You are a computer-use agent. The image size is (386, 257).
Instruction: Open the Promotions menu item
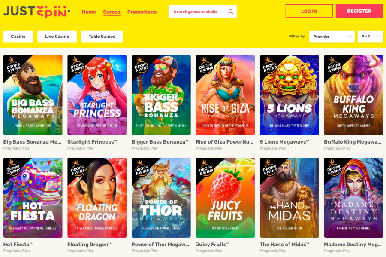click(x=142, y=12)
